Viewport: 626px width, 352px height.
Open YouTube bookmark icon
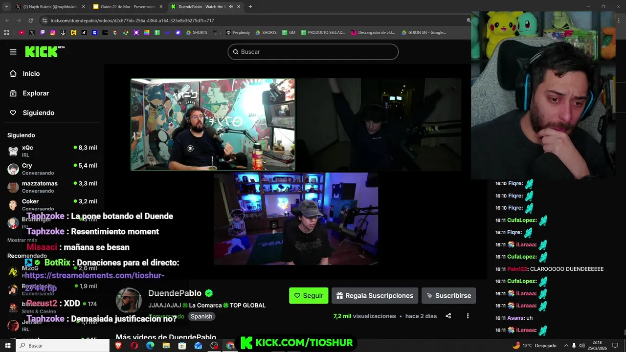[22, 33]
